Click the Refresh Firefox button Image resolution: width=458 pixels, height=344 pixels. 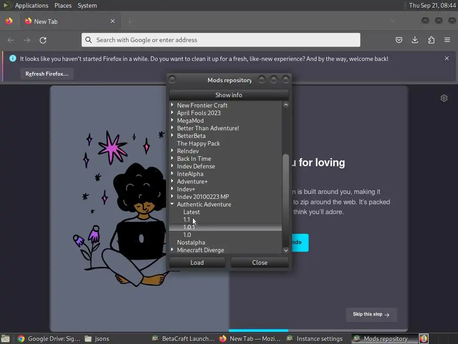(x=47, y=74)
